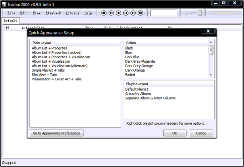Click the empty toolbar display field
This screenshot has width=244, height=167.
164,13
